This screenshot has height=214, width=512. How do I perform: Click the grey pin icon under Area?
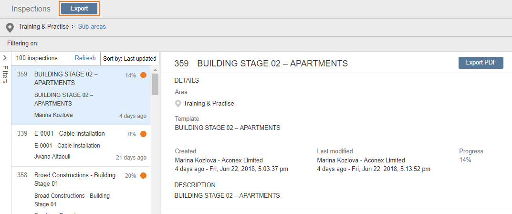coord(178,104)
